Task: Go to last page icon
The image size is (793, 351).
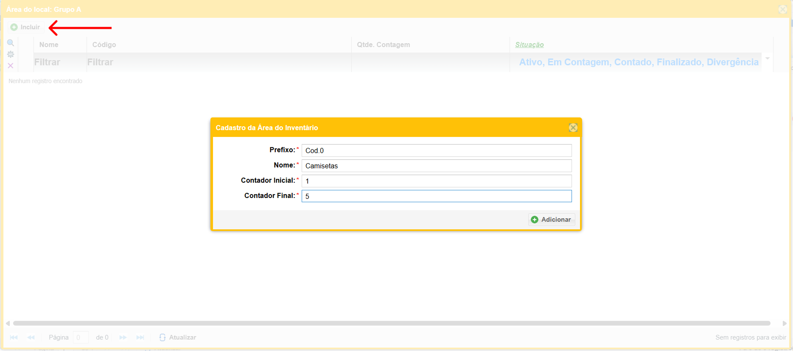Action: coord(140,337)
